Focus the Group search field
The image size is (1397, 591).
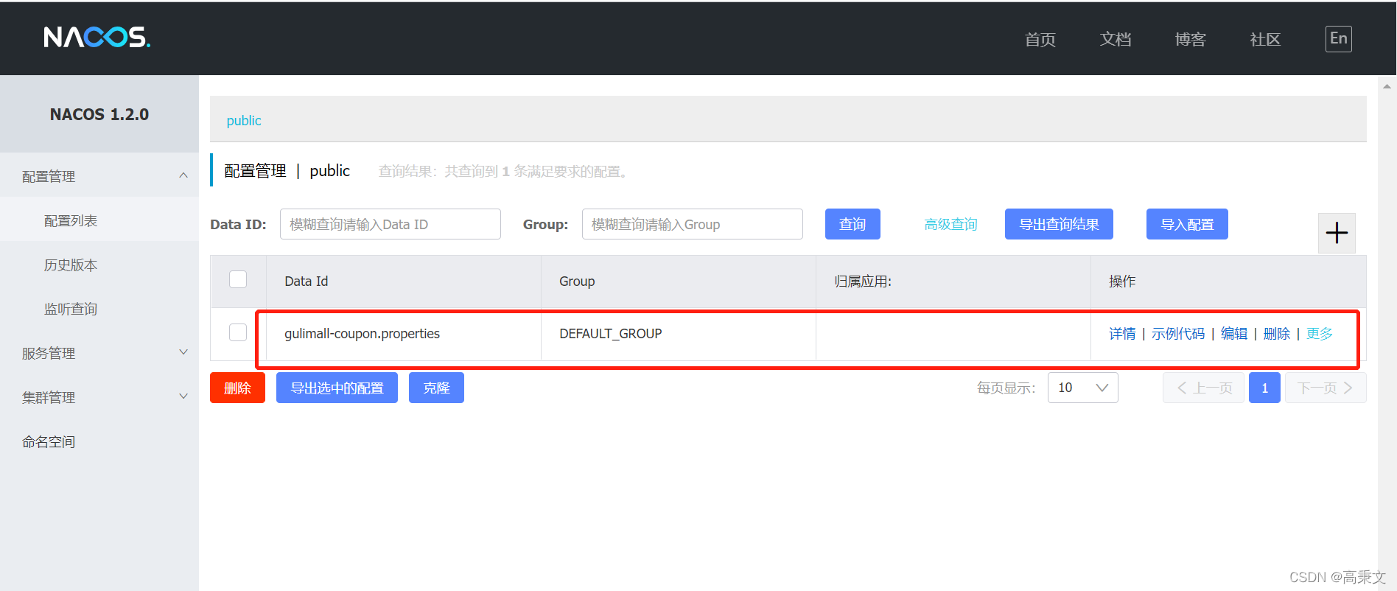693,224
